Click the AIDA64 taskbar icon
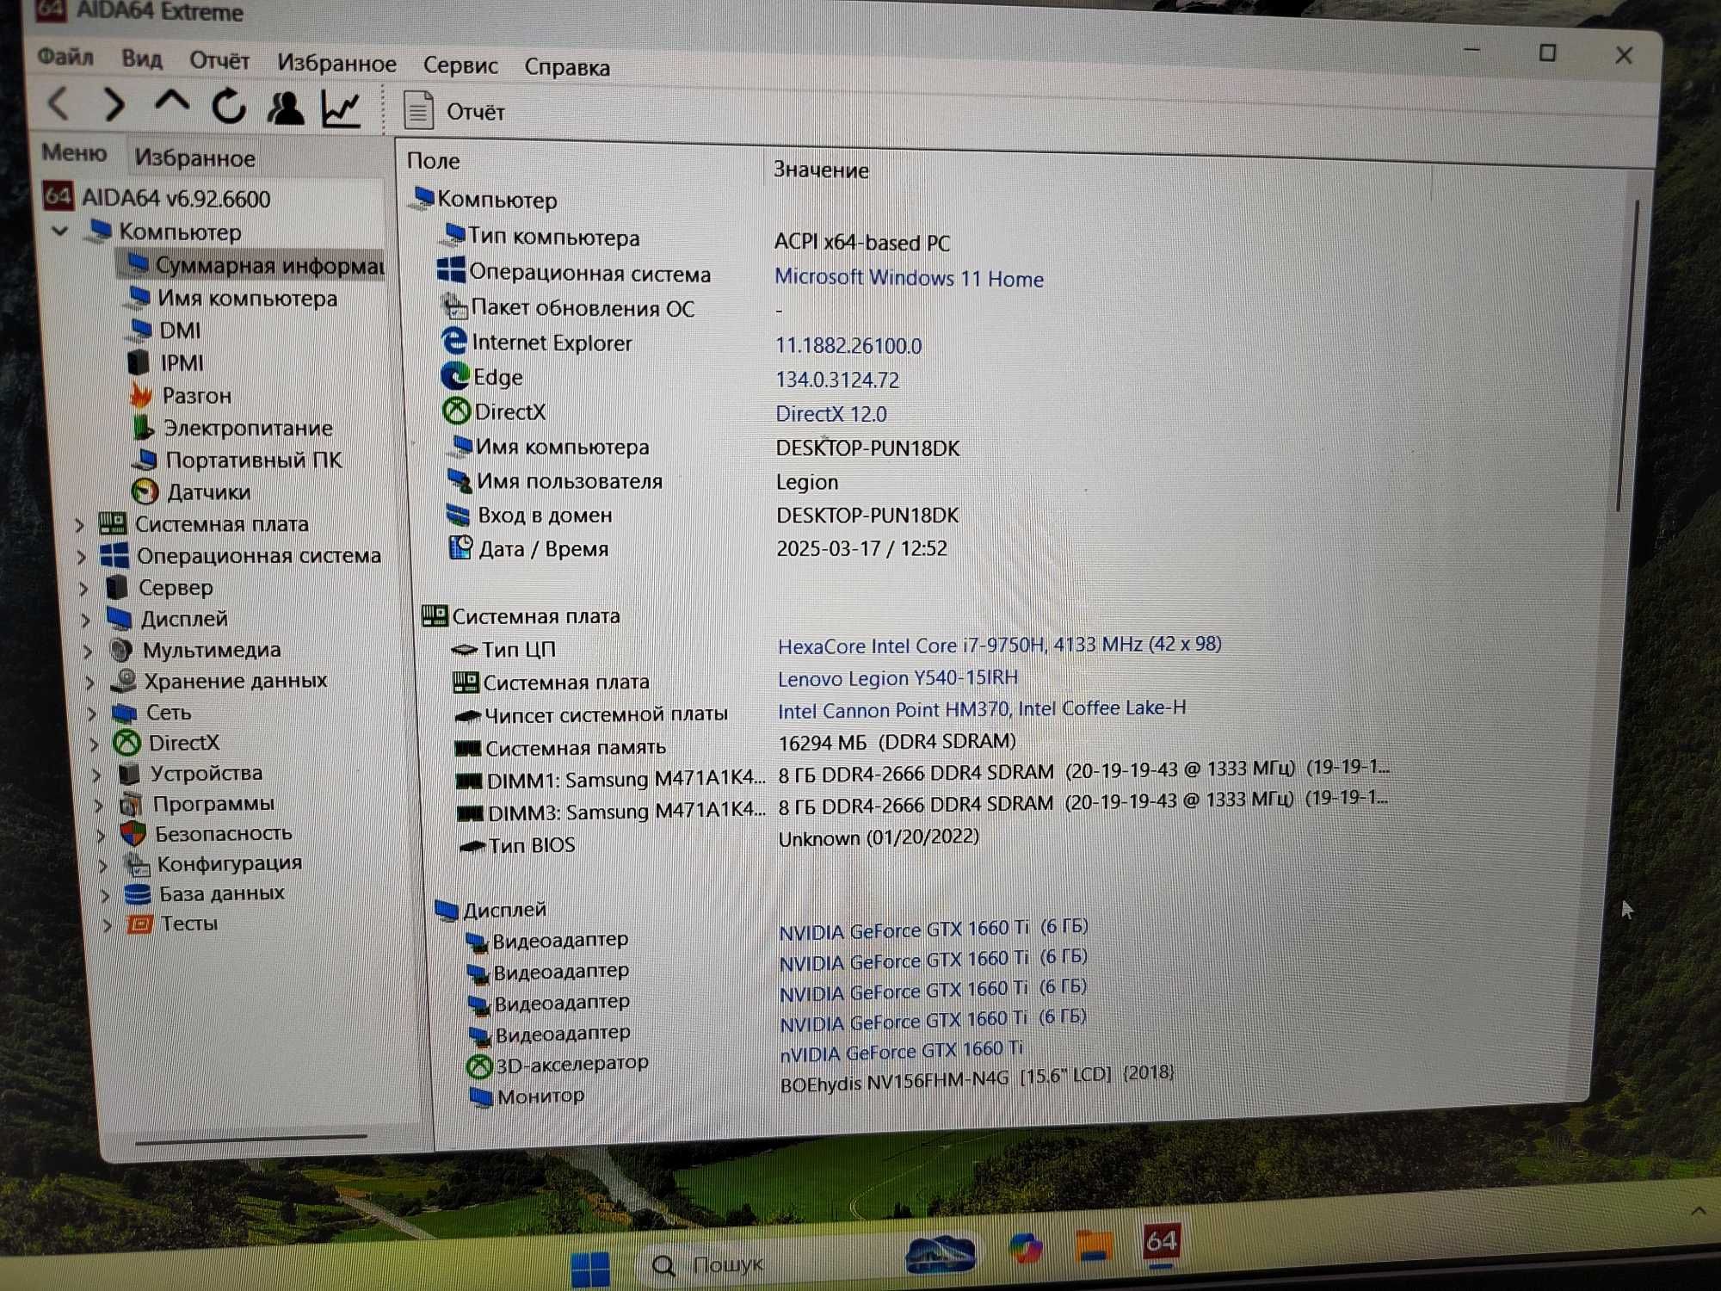The height and width of the screenshot is (1291, 1721). click(x=1161, y=1242)
